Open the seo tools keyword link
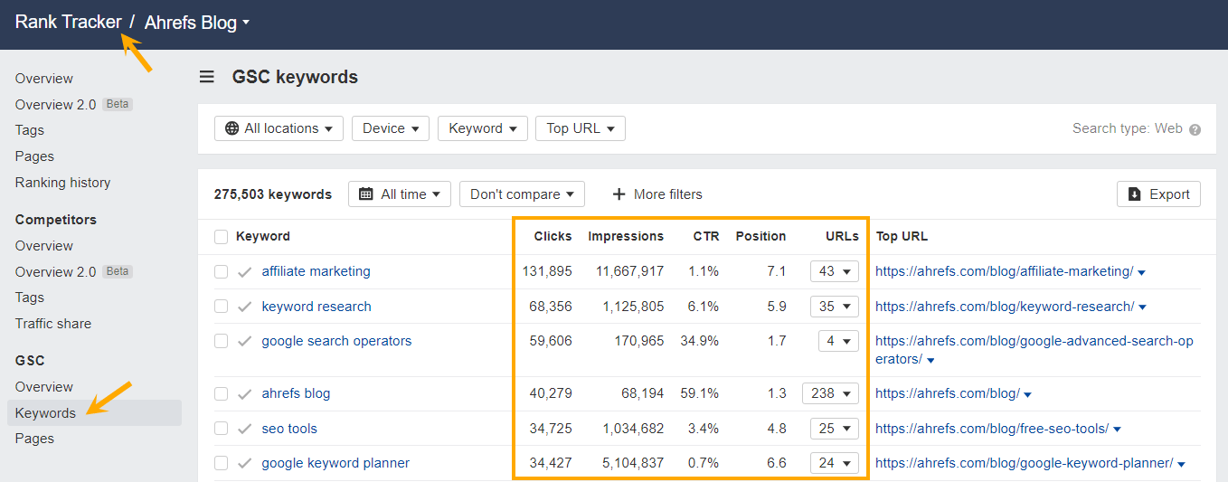This screenshot has height=482, width=1228. [289, 429]
